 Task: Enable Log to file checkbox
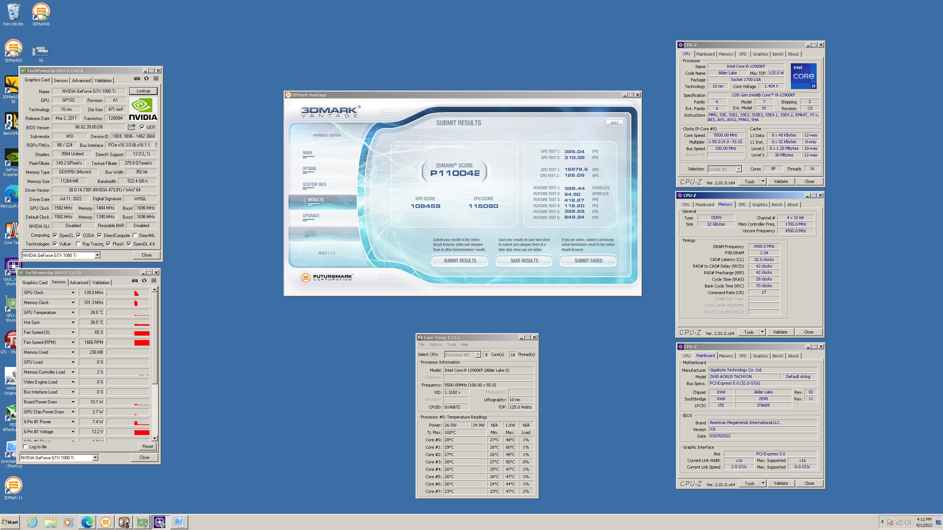(x=25, y=446)
